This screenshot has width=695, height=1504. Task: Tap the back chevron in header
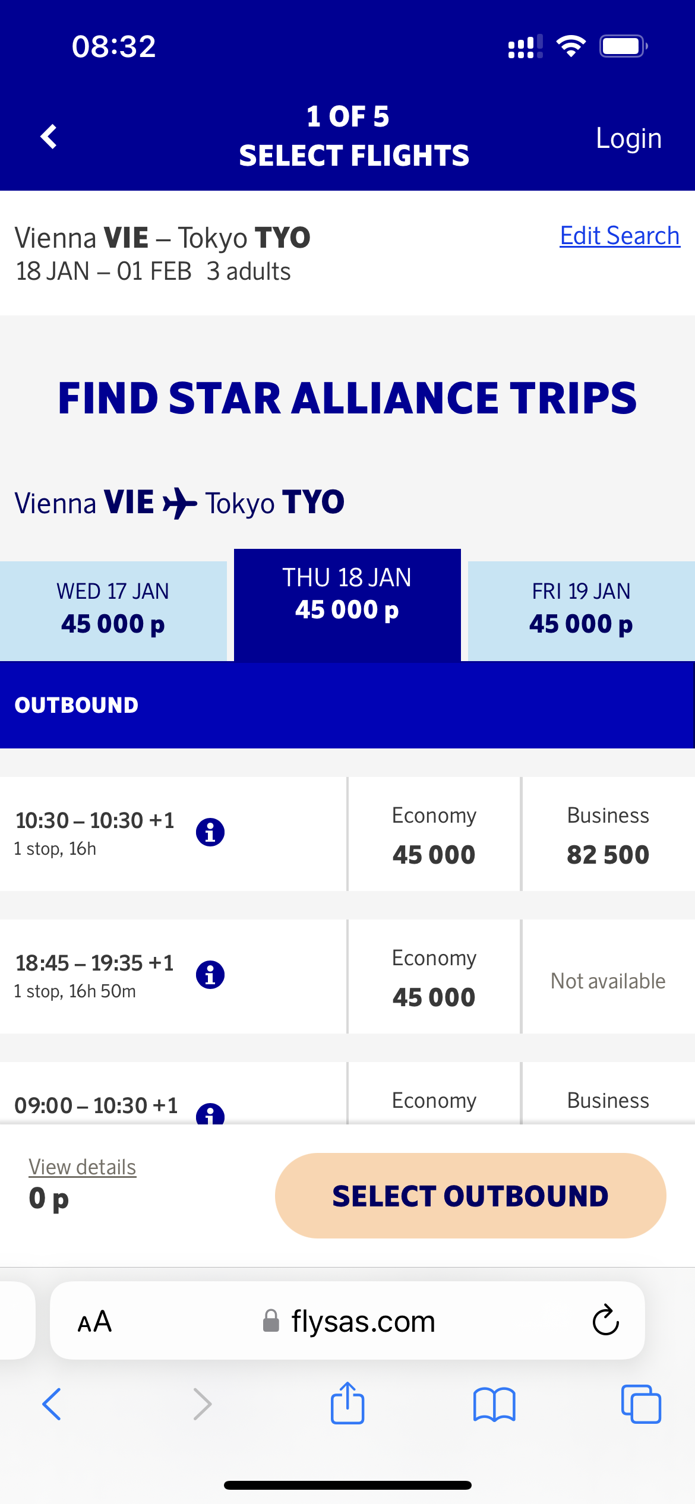click(49, 137)
